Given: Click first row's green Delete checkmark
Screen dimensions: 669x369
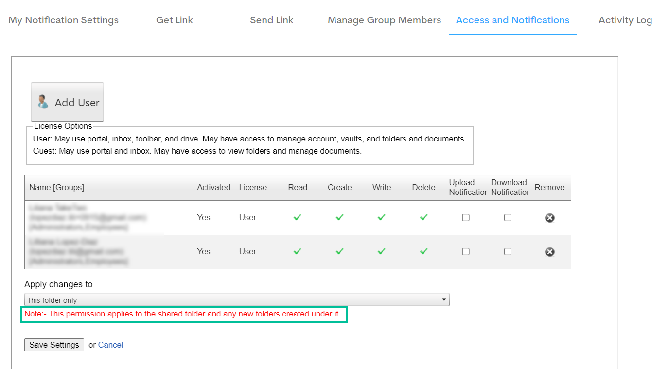Looking at the screenshot, I should [423, 217].
